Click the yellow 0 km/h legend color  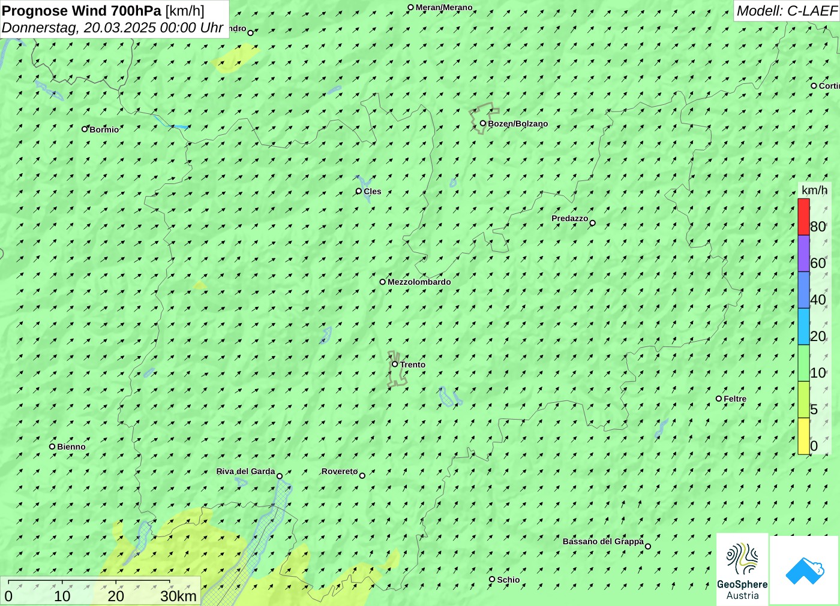click(x=803, y=436)
